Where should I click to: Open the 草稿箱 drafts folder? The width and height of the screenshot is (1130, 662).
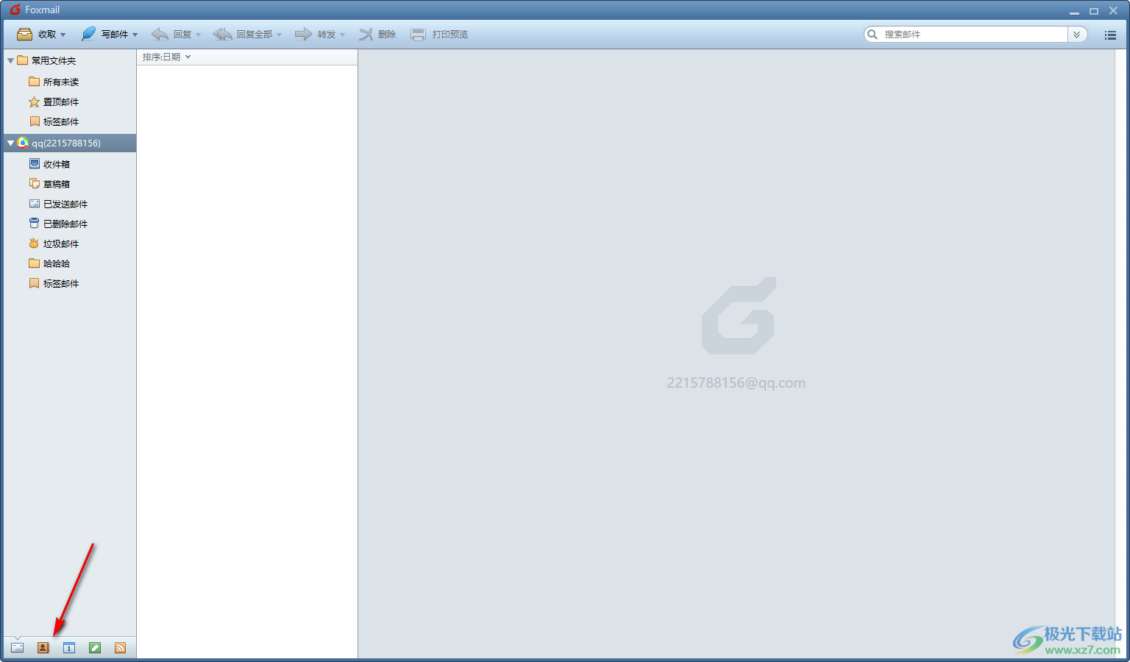(x=49, y=184)
